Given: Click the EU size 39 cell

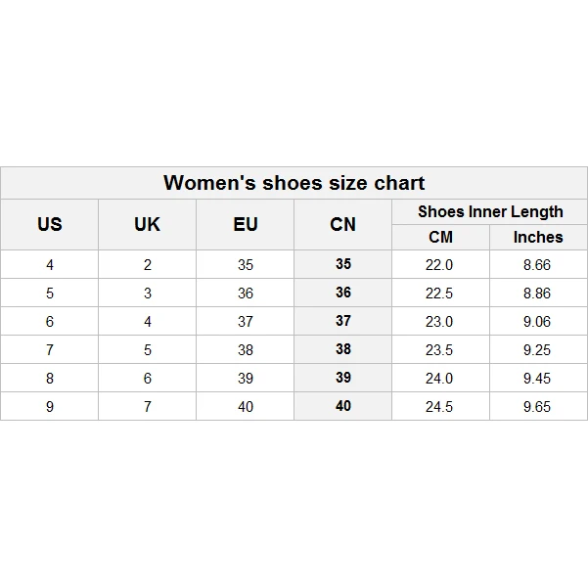Looking at the screenshot, I should click(x=245, y=379).
